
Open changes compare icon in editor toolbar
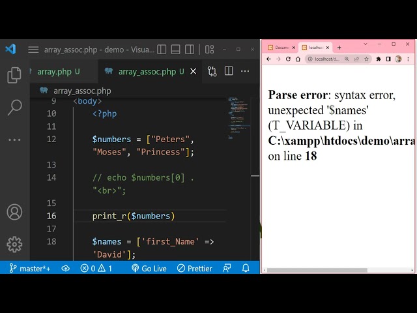[212, 71]
